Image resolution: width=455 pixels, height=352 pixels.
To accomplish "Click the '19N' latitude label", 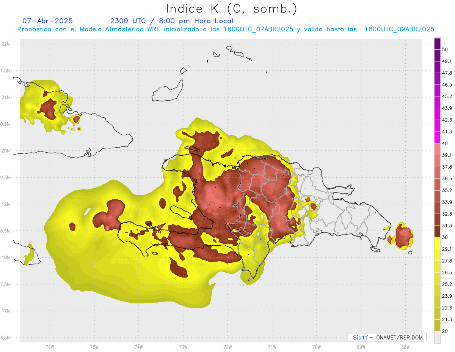I will tap(6, 204).
